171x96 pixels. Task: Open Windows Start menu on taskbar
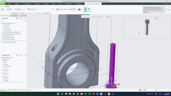[58, 94]
